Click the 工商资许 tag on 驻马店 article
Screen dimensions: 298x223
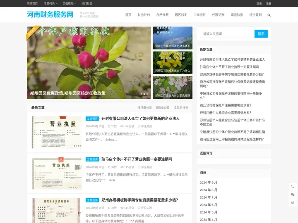click(92, 159)
